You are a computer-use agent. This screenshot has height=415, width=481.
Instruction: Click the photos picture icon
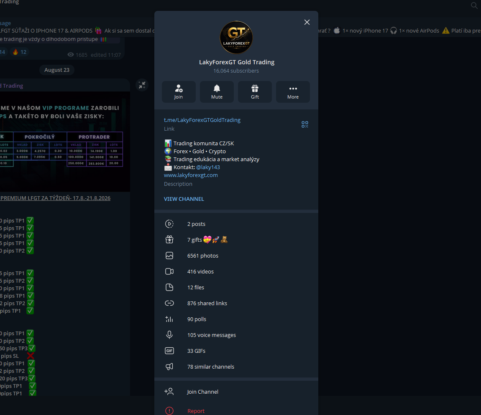tap(169, 256)
